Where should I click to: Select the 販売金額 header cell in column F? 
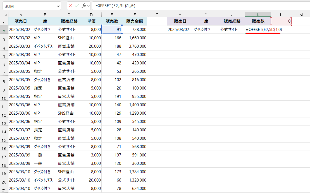click(134, 21)
